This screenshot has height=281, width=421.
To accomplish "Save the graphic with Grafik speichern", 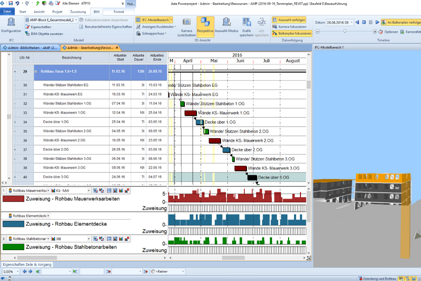I will coord(247,27).
